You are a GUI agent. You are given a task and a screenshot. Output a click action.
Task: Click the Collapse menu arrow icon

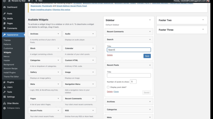(x=4, y=108)
